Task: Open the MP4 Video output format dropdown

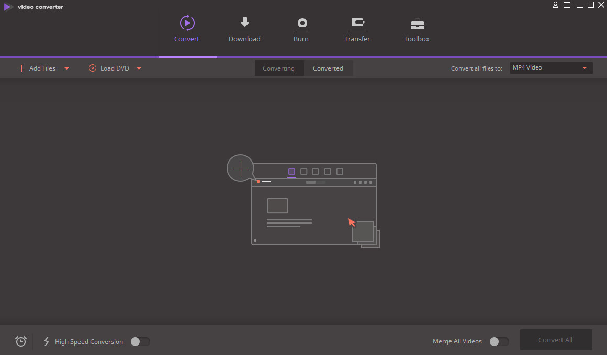Action: pos(551,68)
